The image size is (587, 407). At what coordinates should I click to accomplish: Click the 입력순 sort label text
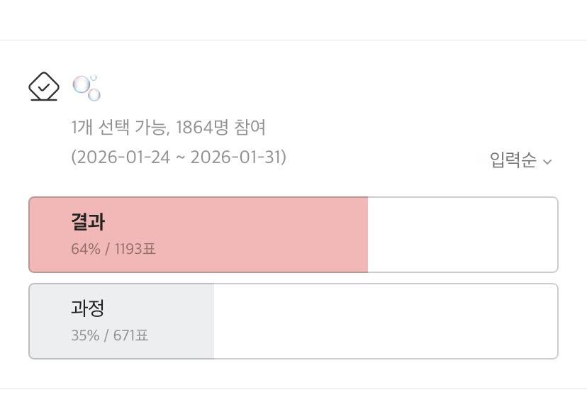(513, 160)
